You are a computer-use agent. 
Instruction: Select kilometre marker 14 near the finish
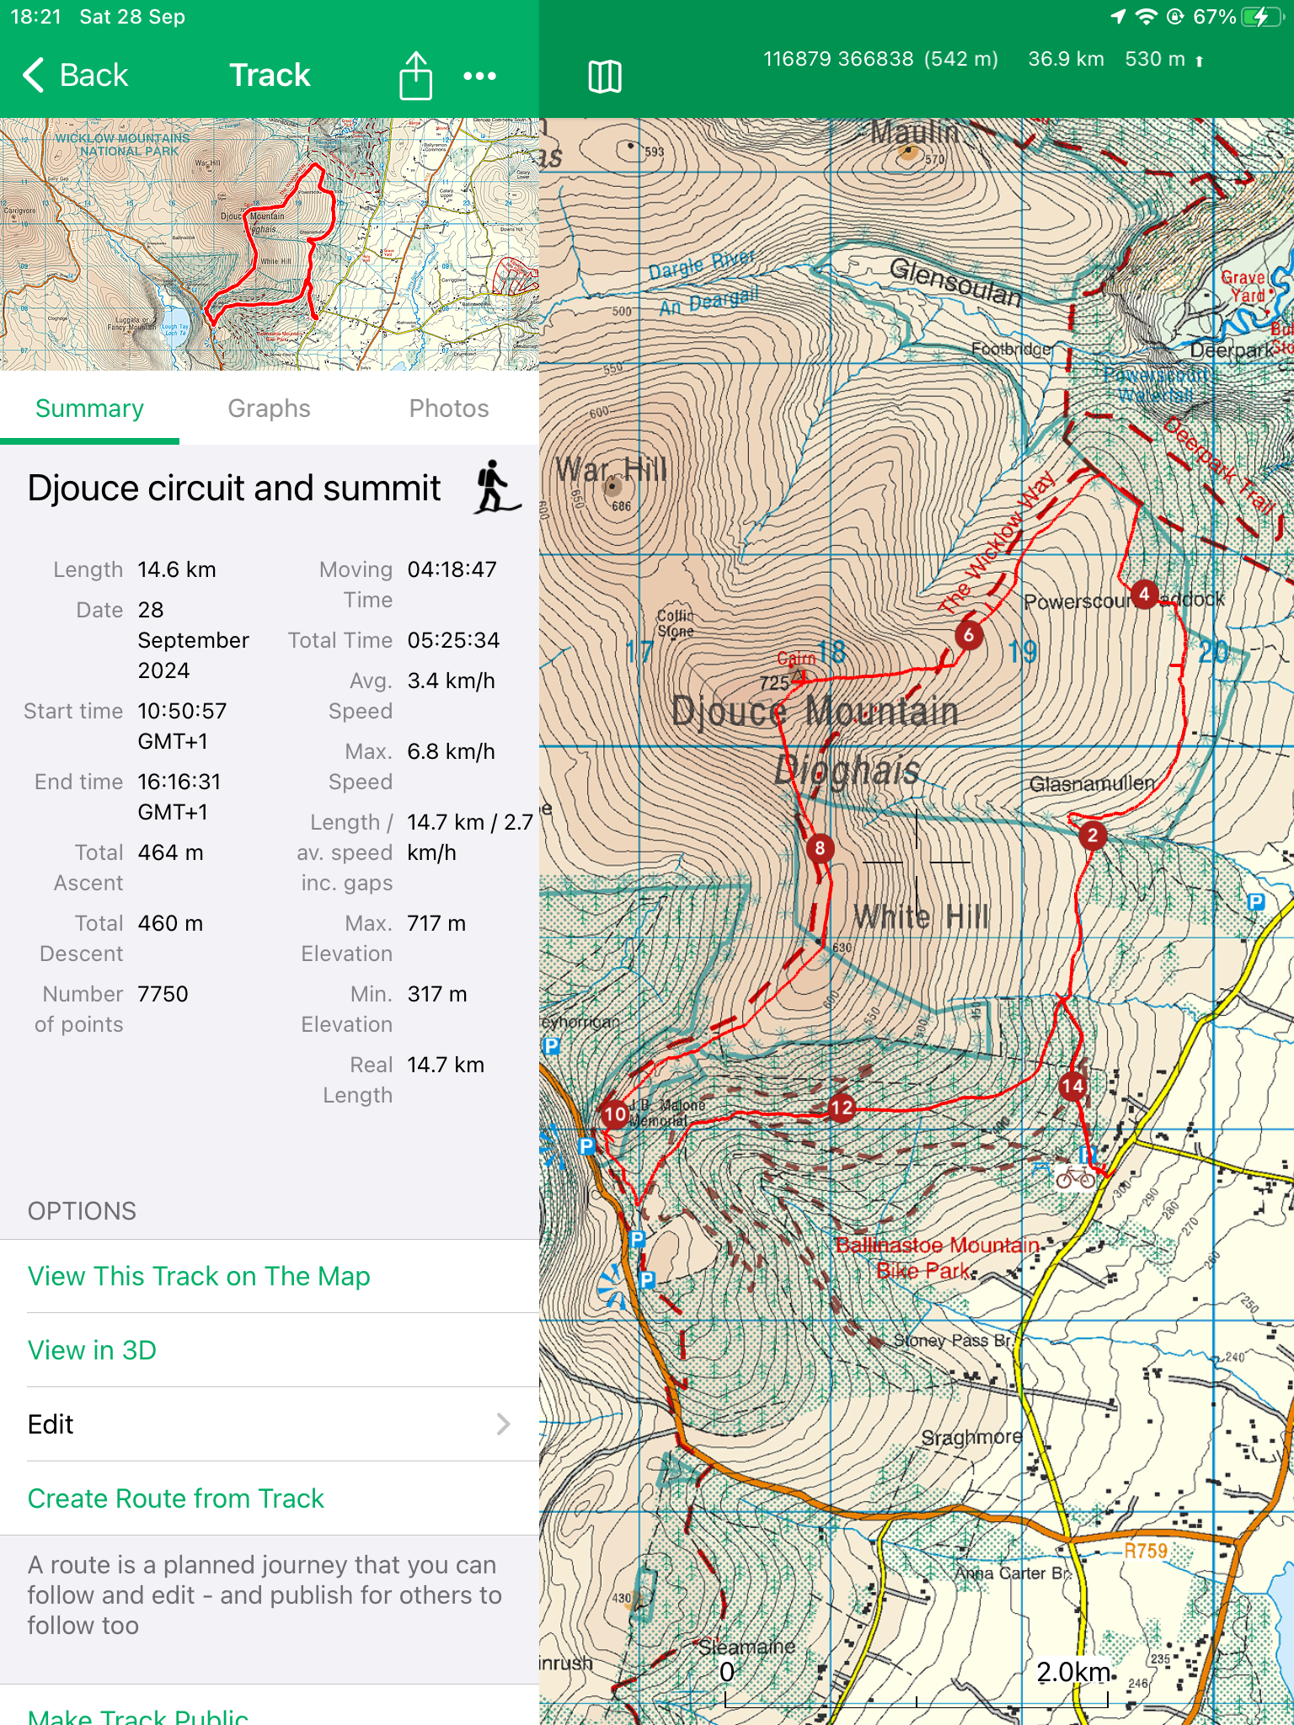click(1072, 1086)
